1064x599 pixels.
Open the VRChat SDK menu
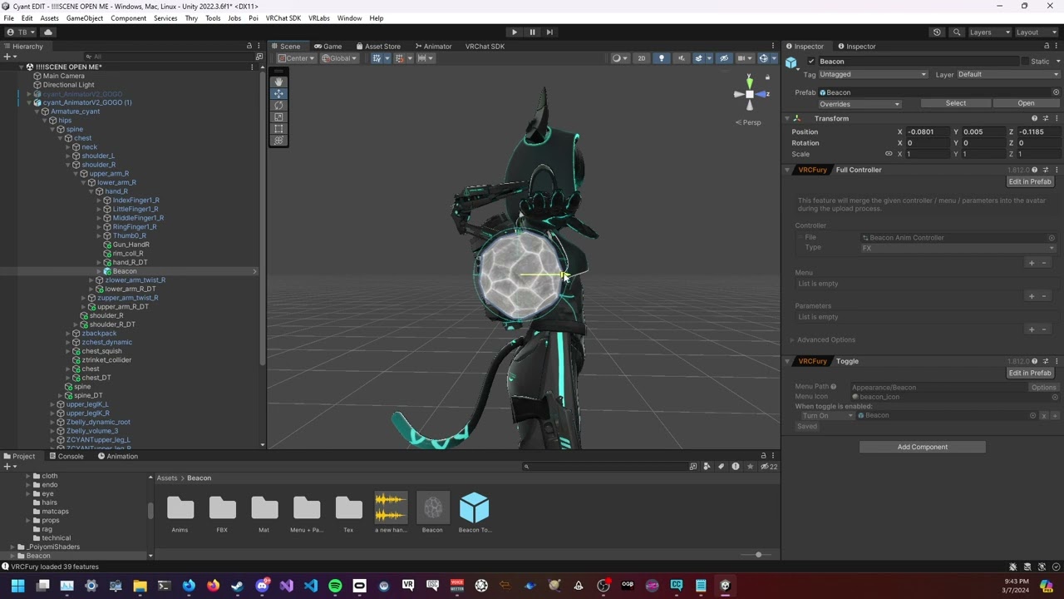click(283, 18)
